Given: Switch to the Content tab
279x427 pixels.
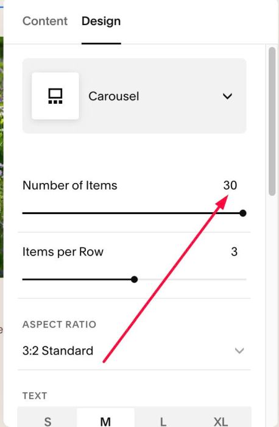Looking at the screenshot, I should 45,21.
